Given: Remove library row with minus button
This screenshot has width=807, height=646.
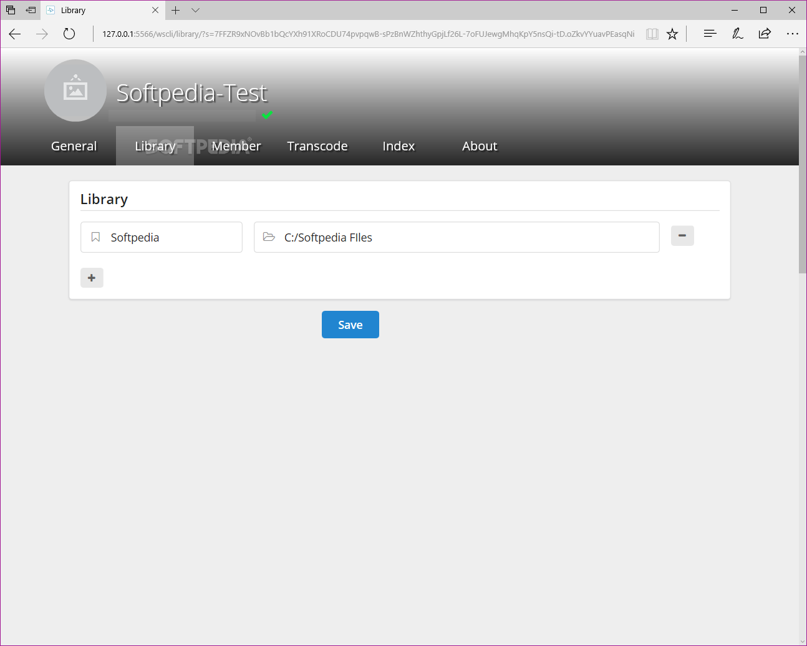Looking at the screenshot, I should pos(682,235).
